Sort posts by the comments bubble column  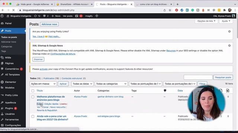[x=165, y=91]
